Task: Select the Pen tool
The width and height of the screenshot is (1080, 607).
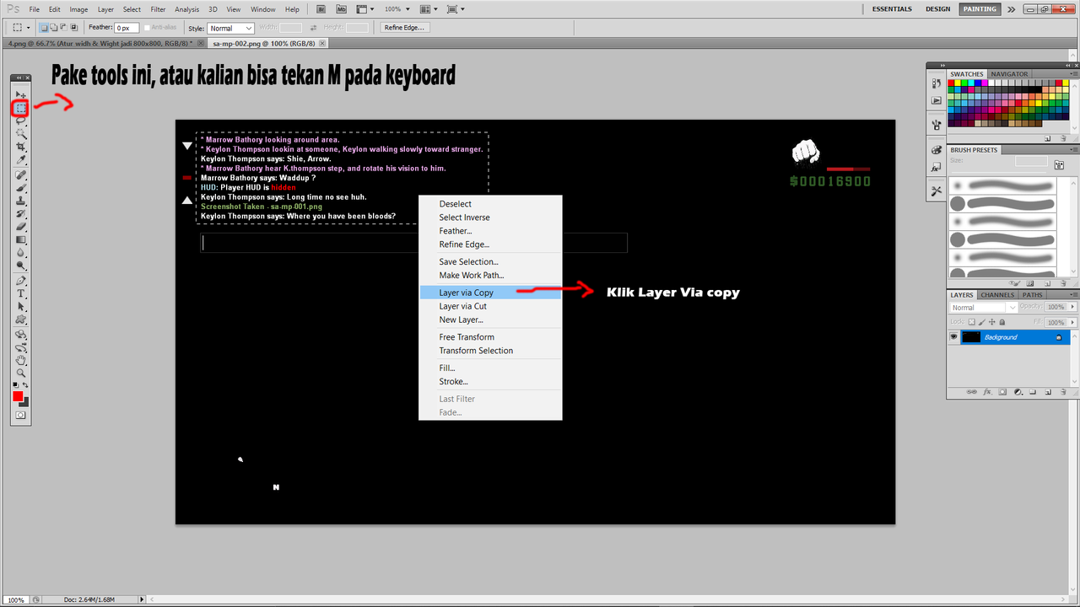Action: 20,281
